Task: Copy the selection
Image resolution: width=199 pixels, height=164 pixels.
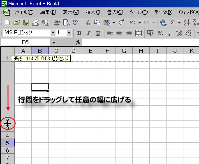Action: pyautogui.click(x=97, y=23)
